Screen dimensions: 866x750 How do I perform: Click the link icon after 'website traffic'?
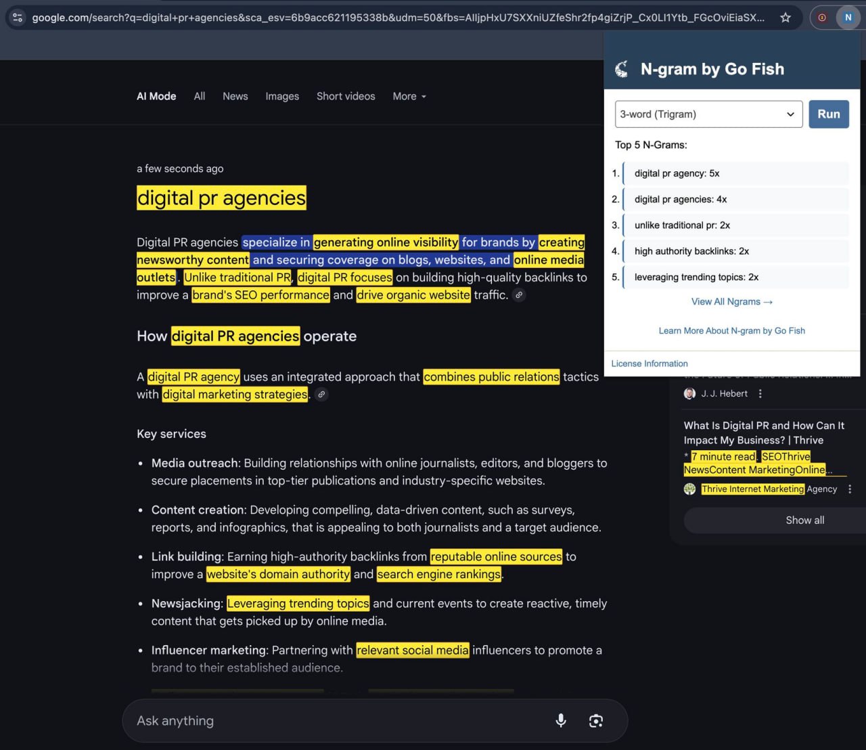(x=519, y=295)
